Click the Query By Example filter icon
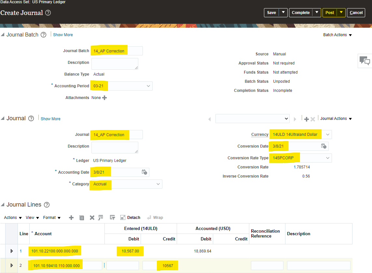This screenshot has width=372, height=273. pos(113,218)
